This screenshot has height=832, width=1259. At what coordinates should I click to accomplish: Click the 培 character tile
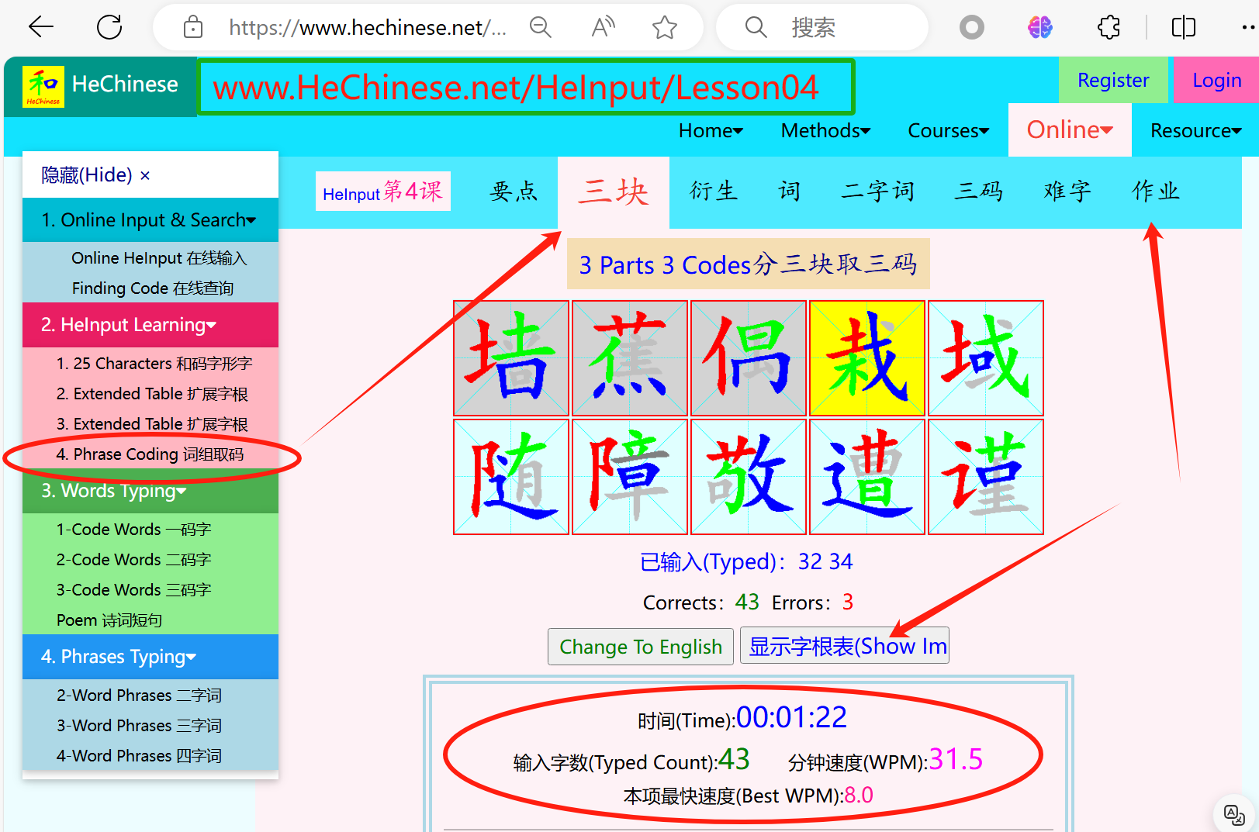pyautogui.click(x=511, y=358)
